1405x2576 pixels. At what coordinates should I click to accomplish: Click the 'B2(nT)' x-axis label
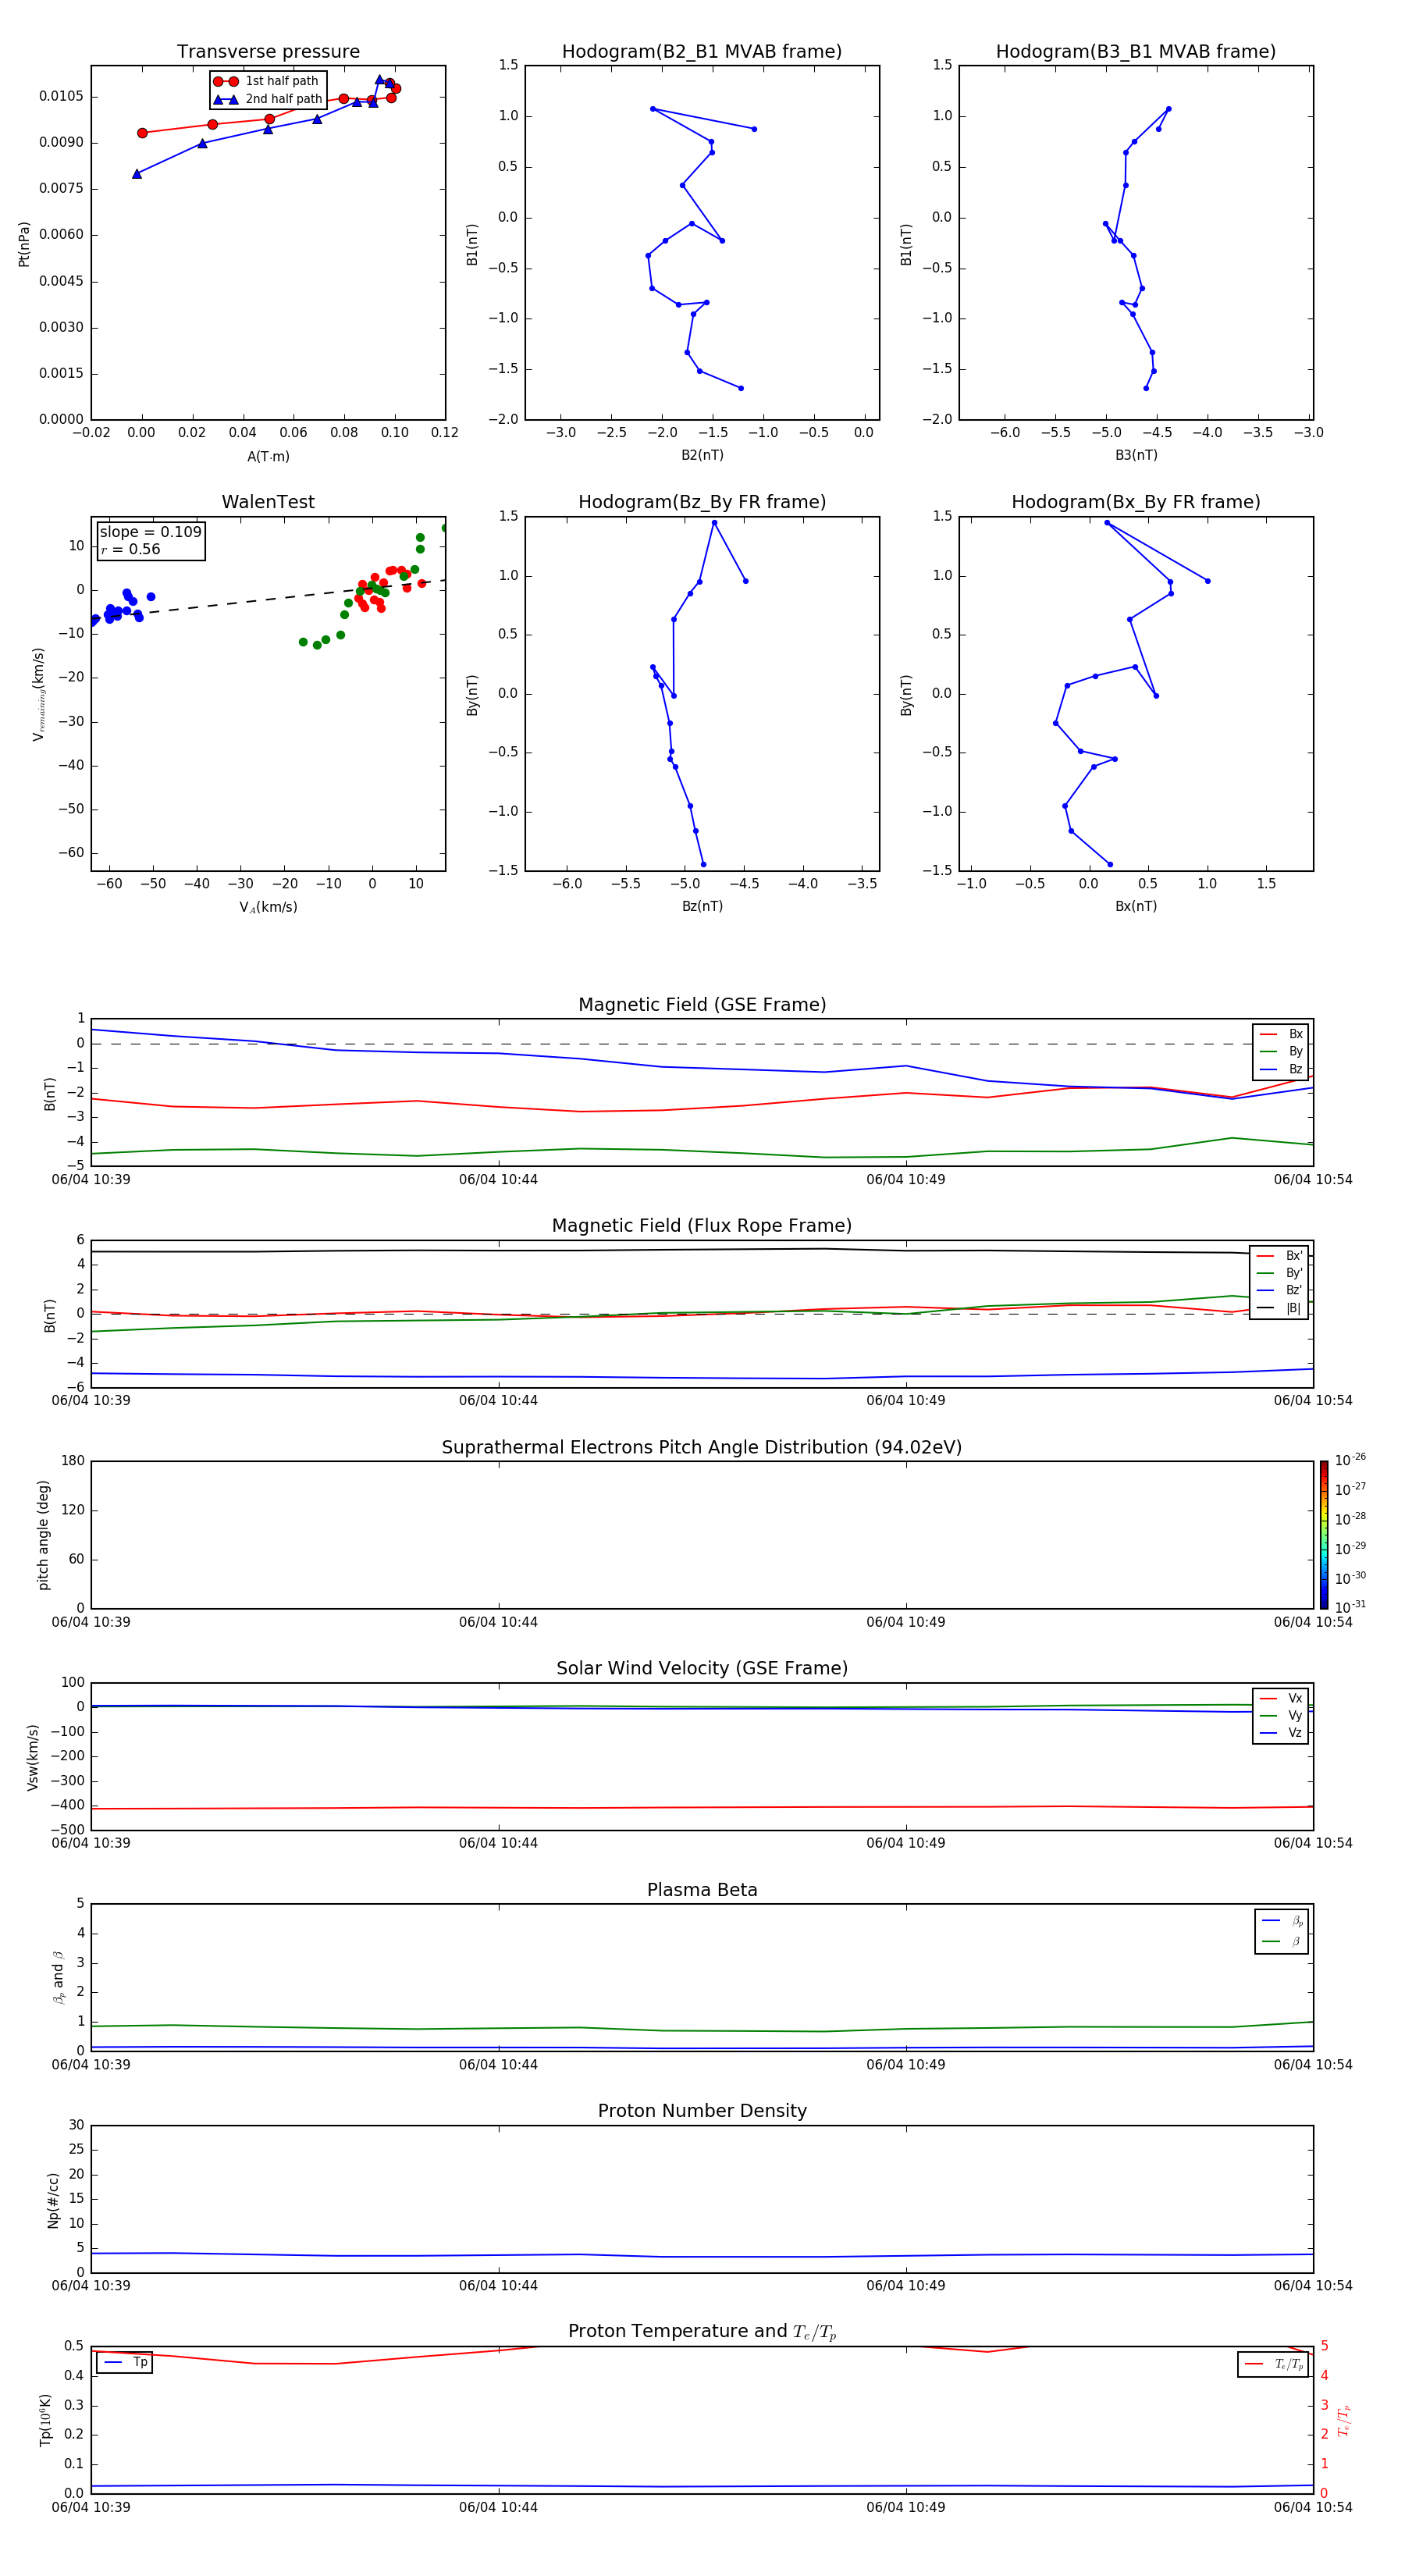pos(702,455)
